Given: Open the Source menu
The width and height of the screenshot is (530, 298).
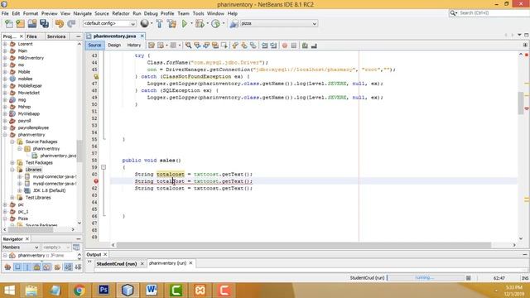Looking at the screenshot, I should tap(102, 13).
